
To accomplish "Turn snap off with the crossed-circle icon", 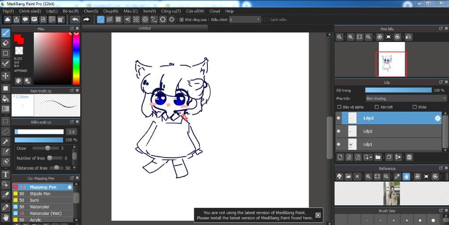I will point(100,19).
